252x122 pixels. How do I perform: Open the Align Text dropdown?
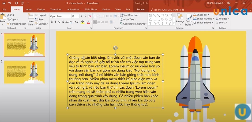[128, 19]
